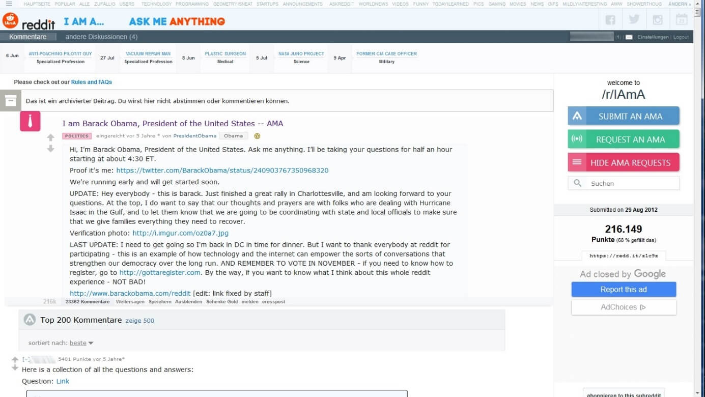The height and width of the screenshot is (397, 705).
Task: Open the hamburger menu at top left
Action: click(x=9, y=4)
